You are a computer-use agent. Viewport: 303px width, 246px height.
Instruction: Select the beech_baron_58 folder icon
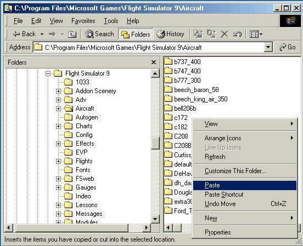(168, 90)
